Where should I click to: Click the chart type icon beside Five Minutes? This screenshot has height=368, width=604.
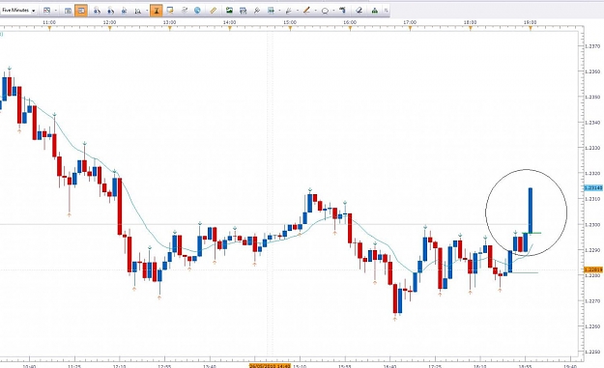[46, 11]
